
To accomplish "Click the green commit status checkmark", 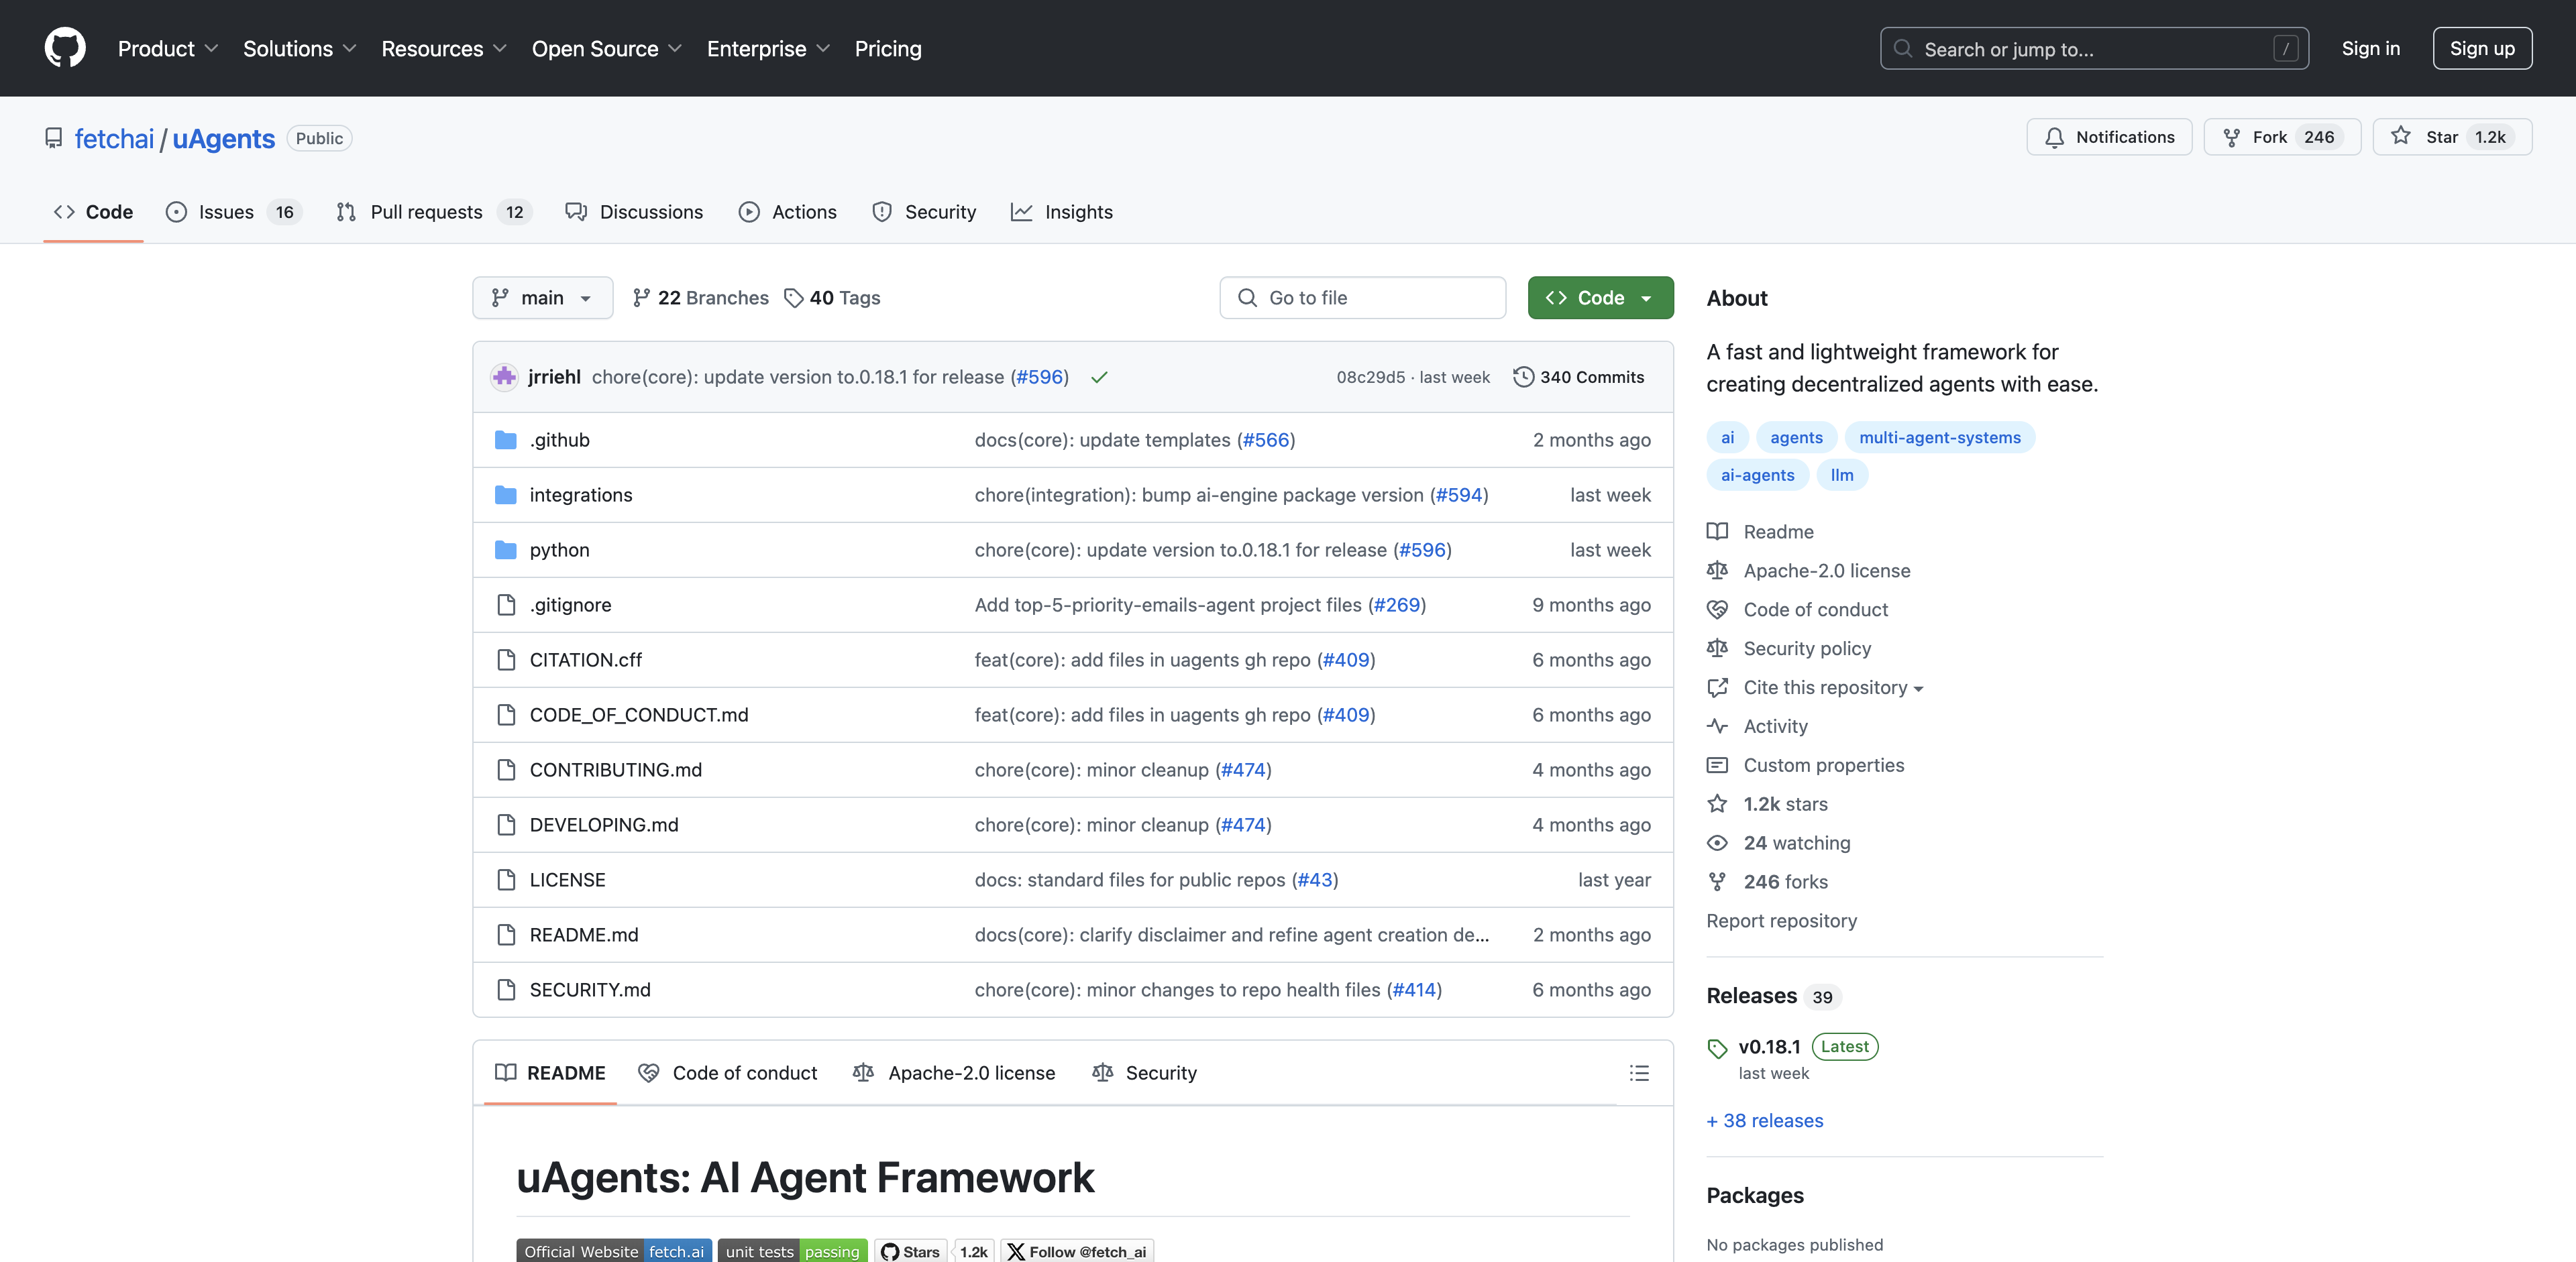I will pyautogui.click(x=1099, y=377).
